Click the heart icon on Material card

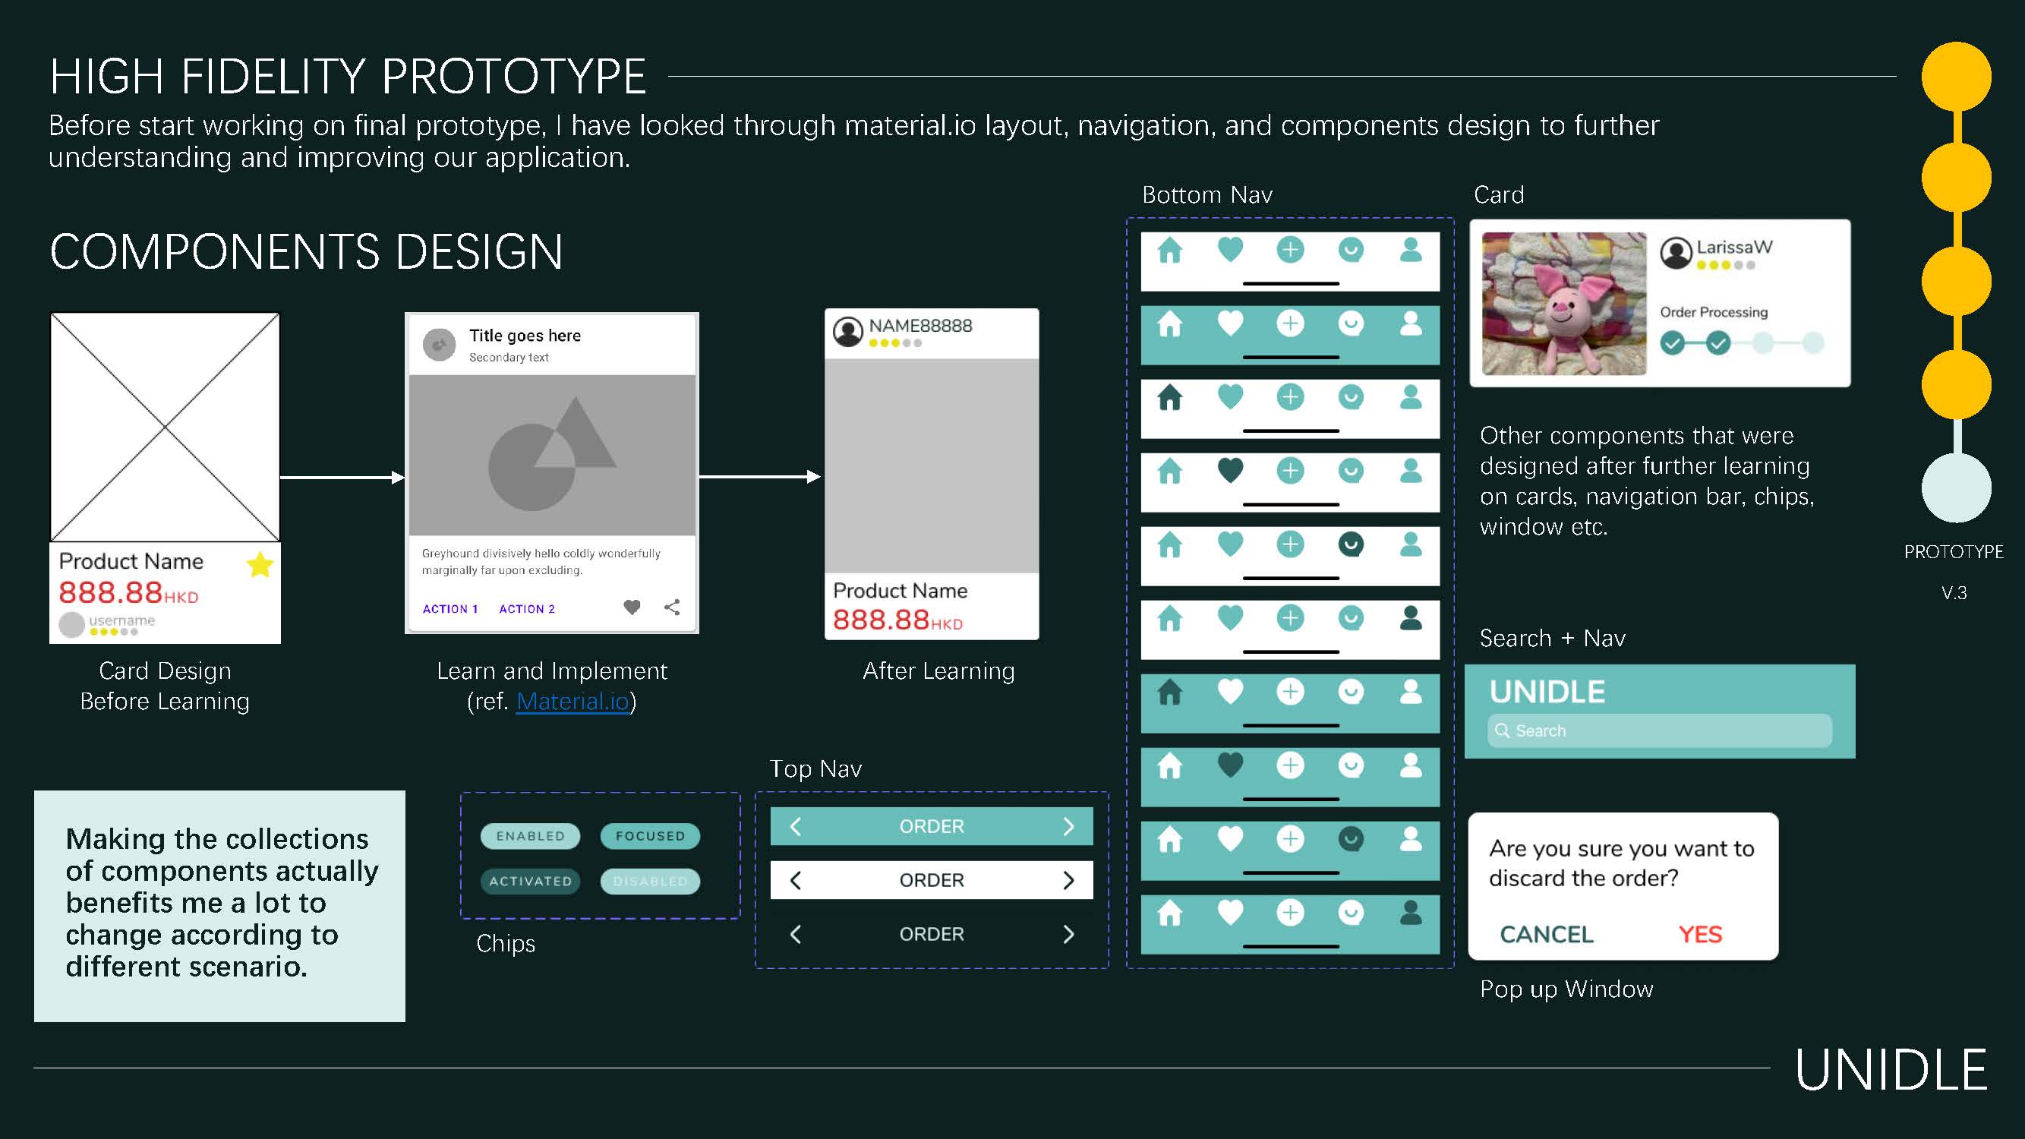click(632, 607)
